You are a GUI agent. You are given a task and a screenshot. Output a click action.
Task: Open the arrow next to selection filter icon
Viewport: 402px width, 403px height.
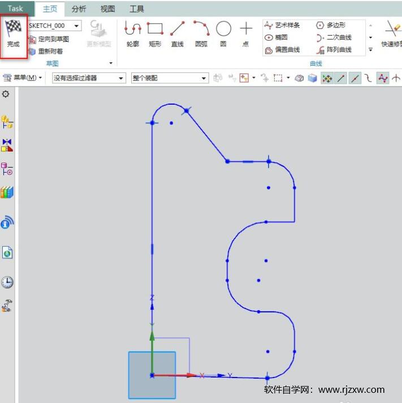pos(254,78)
